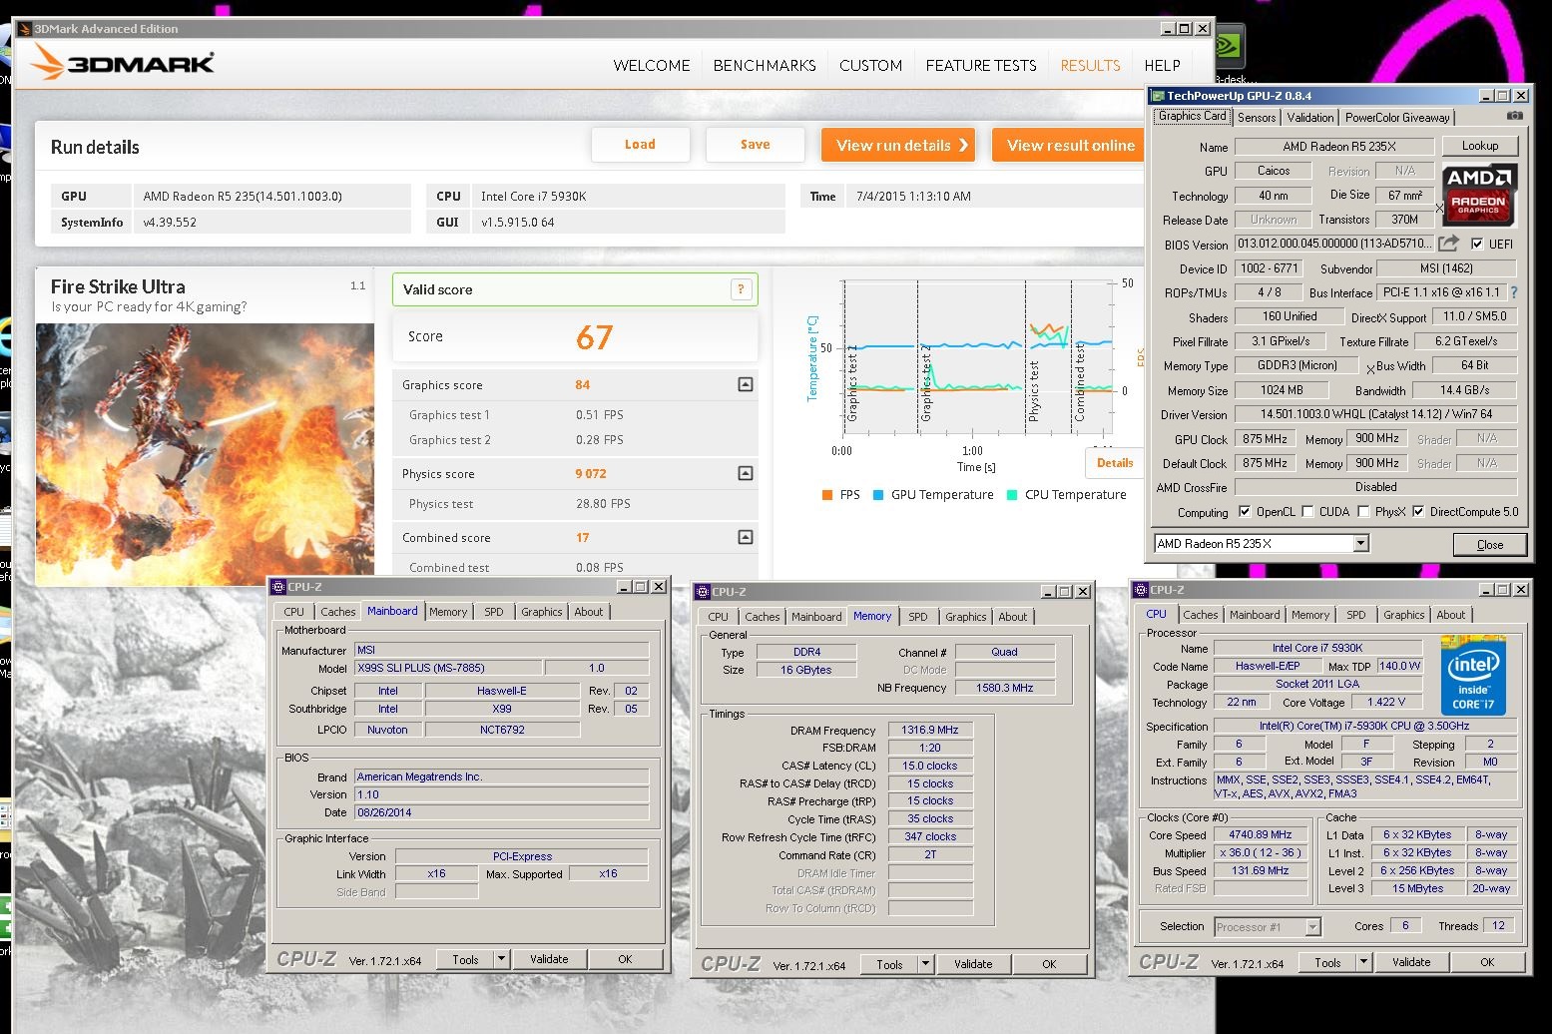Collapse the Combined score section
The image size is (1552, 1034).
click(x=745, y=537)
